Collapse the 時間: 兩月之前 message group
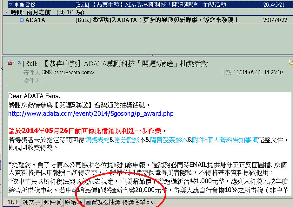This screenshot has height=207, width=293. [6, 13]
